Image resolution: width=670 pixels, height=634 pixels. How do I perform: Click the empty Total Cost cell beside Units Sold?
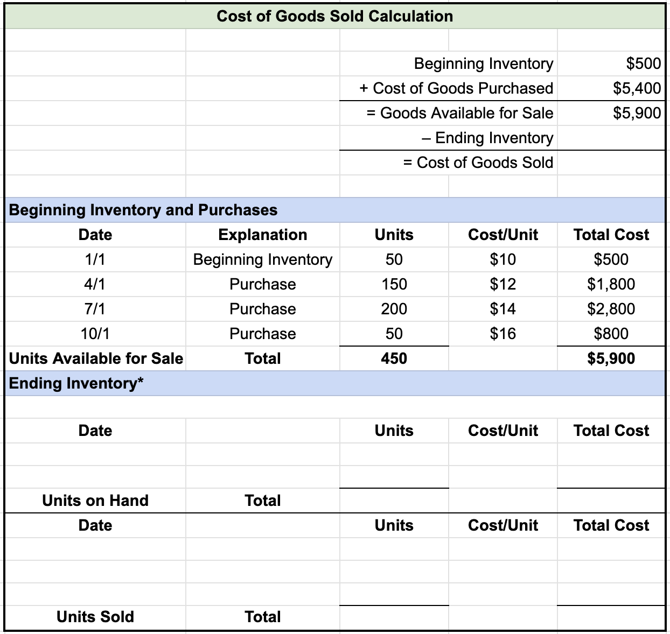coord(611,617)
